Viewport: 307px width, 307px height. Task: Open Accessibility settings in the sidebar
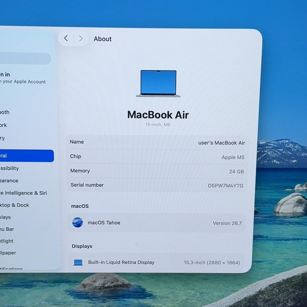[x=9, y=168]
